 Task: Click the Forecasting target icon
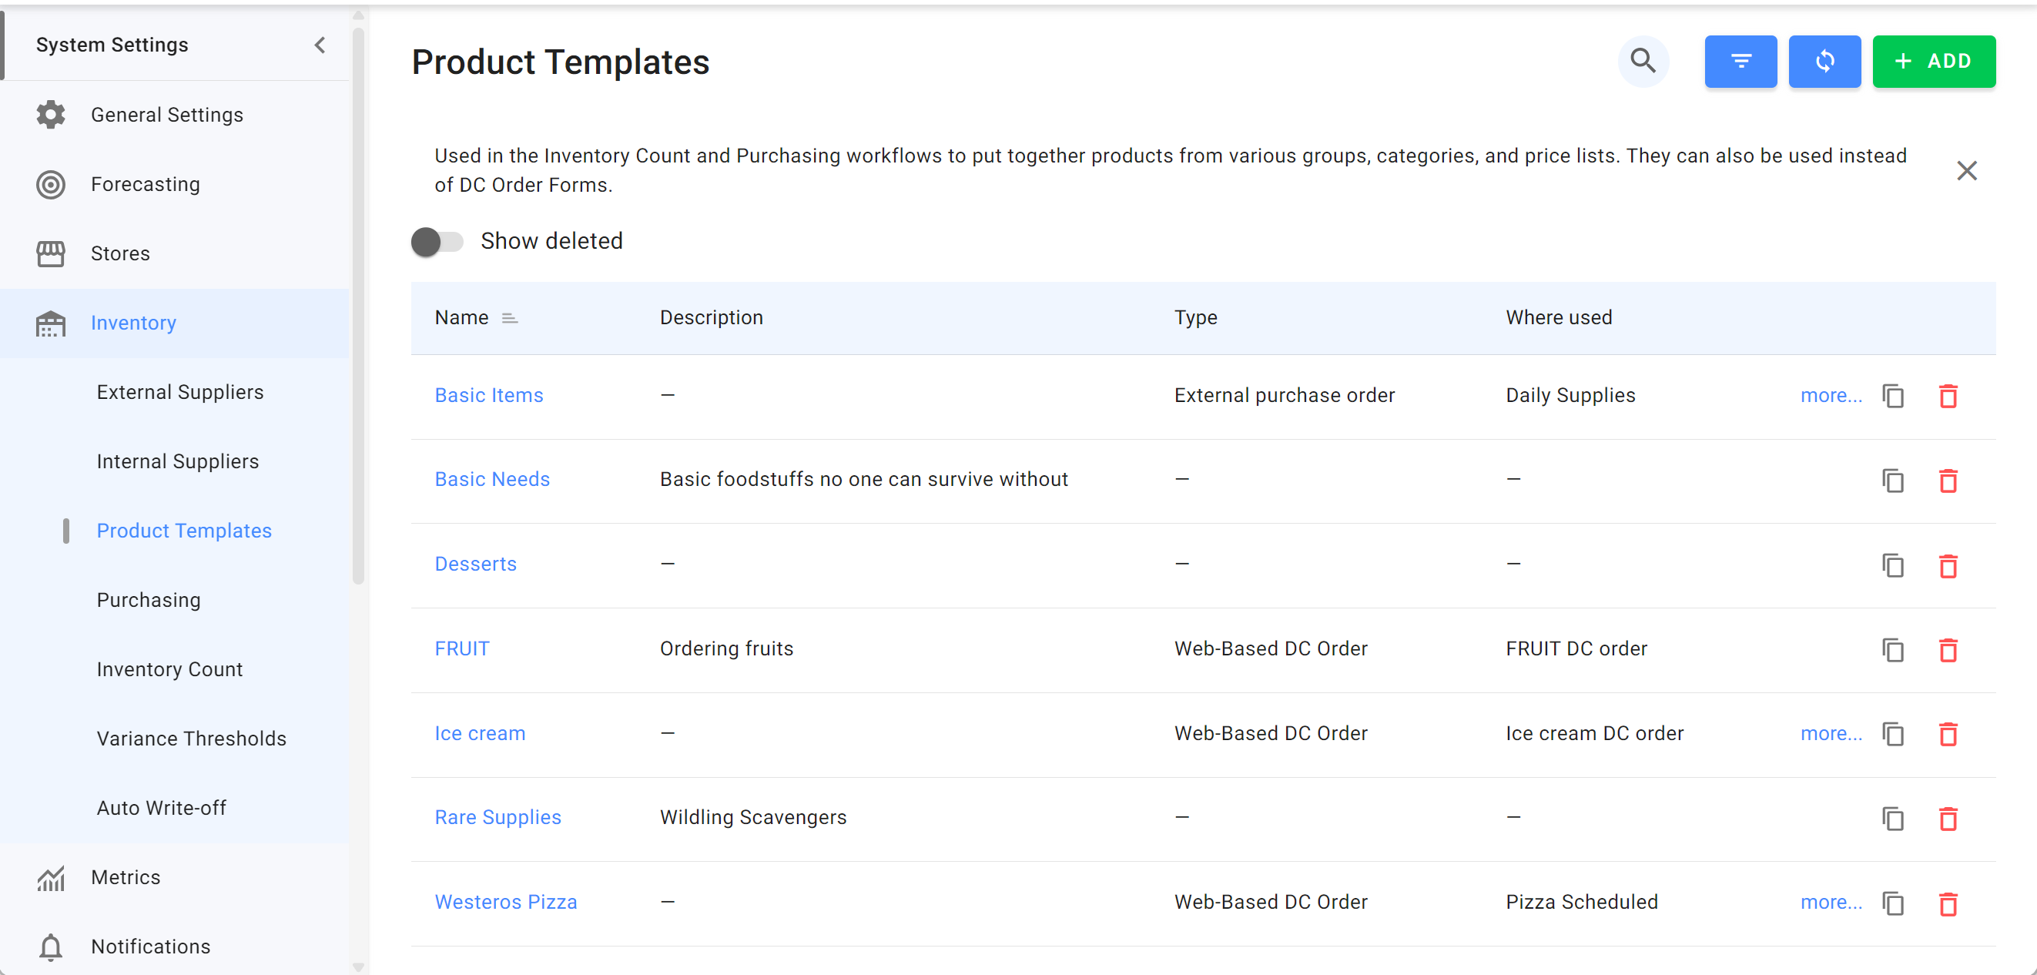click(x=51, y=184)
